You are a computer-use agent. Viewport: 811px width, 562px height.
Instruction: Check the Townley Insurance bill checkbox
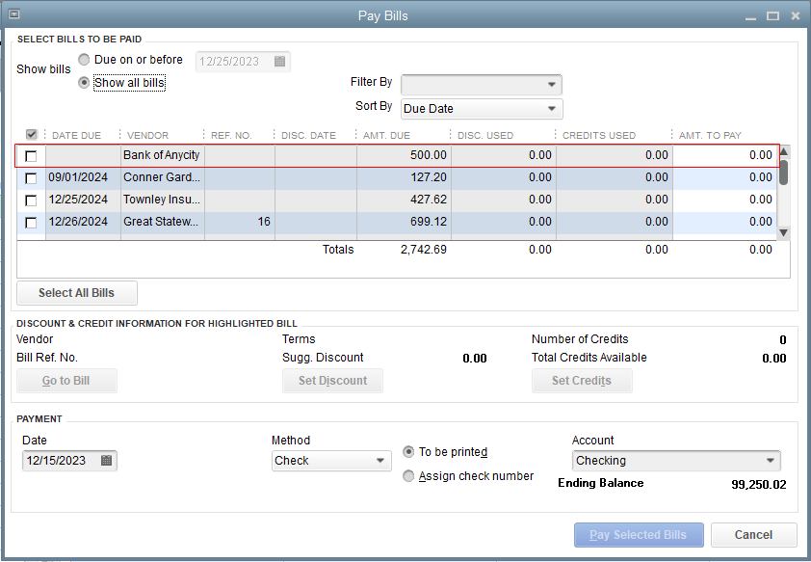(x=30, y=201)
